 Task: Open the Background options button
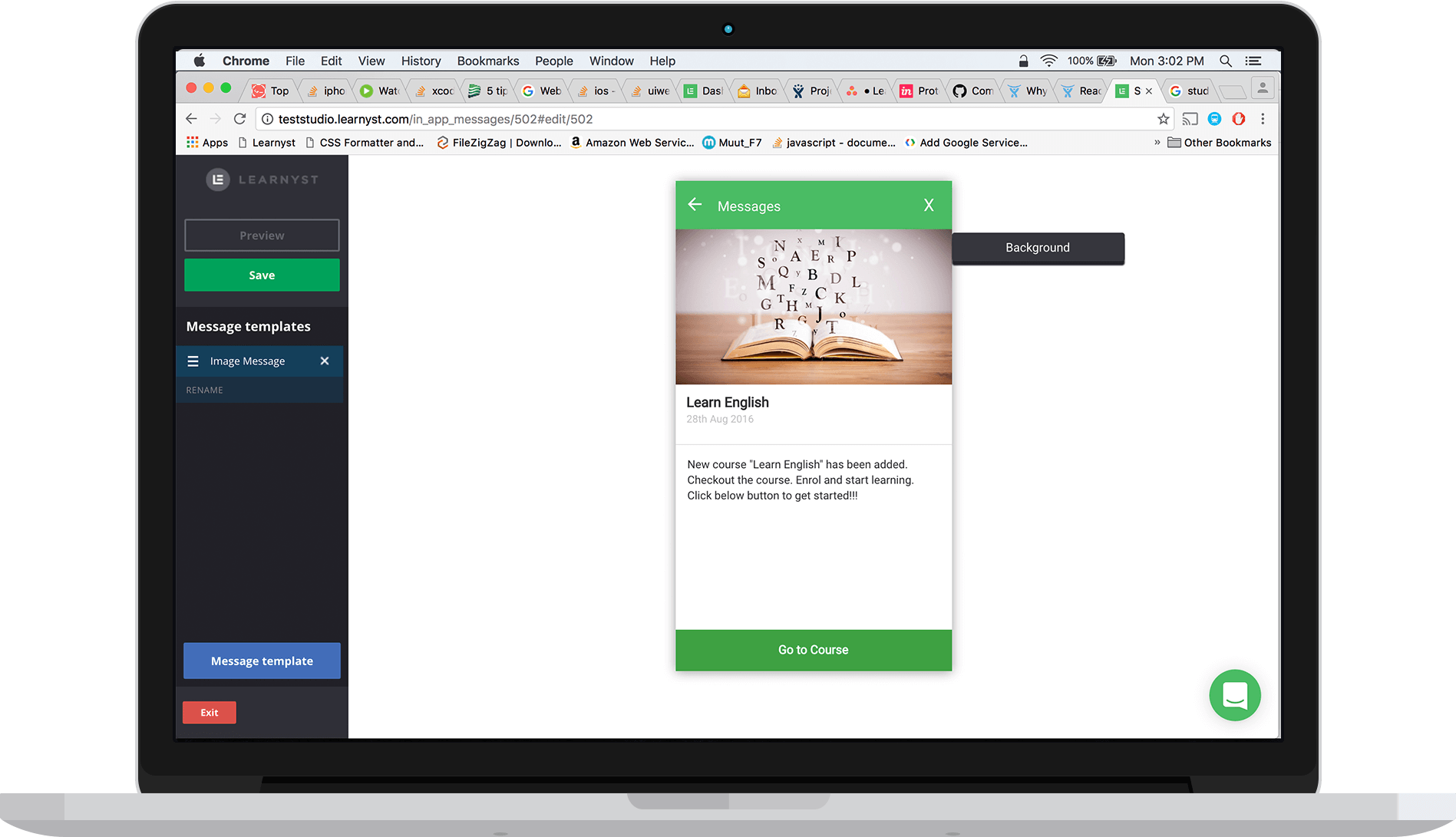pyautogui.click(x=1038, y=248)
